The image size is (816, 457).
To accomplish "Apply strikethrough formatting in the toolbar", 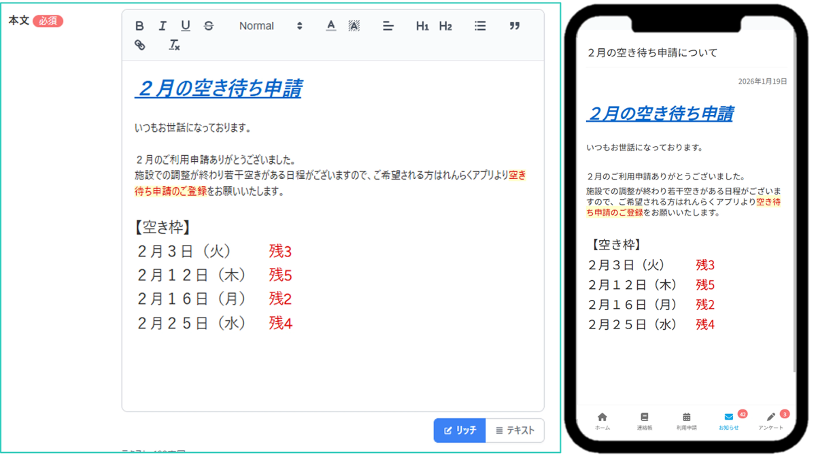I will 209,26.
